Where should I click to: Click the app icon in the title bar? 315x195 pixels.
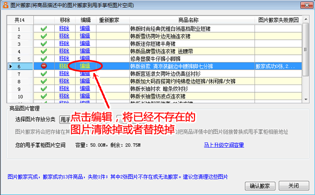coord(5,5)
